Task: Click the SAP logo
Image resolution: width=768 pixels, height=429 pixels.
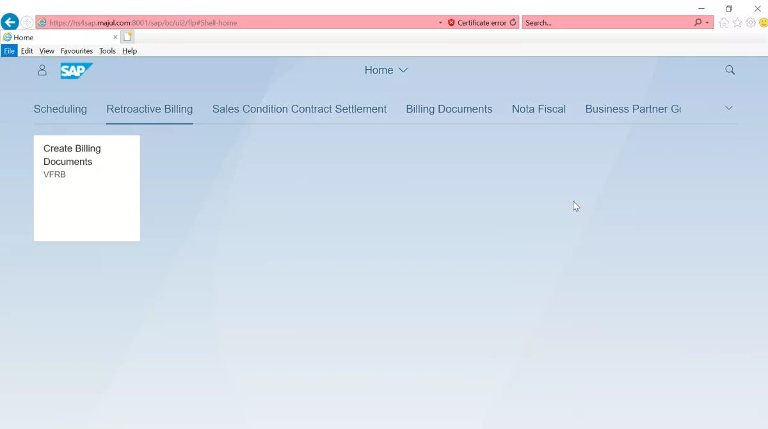Action: (x=77, y=70)
